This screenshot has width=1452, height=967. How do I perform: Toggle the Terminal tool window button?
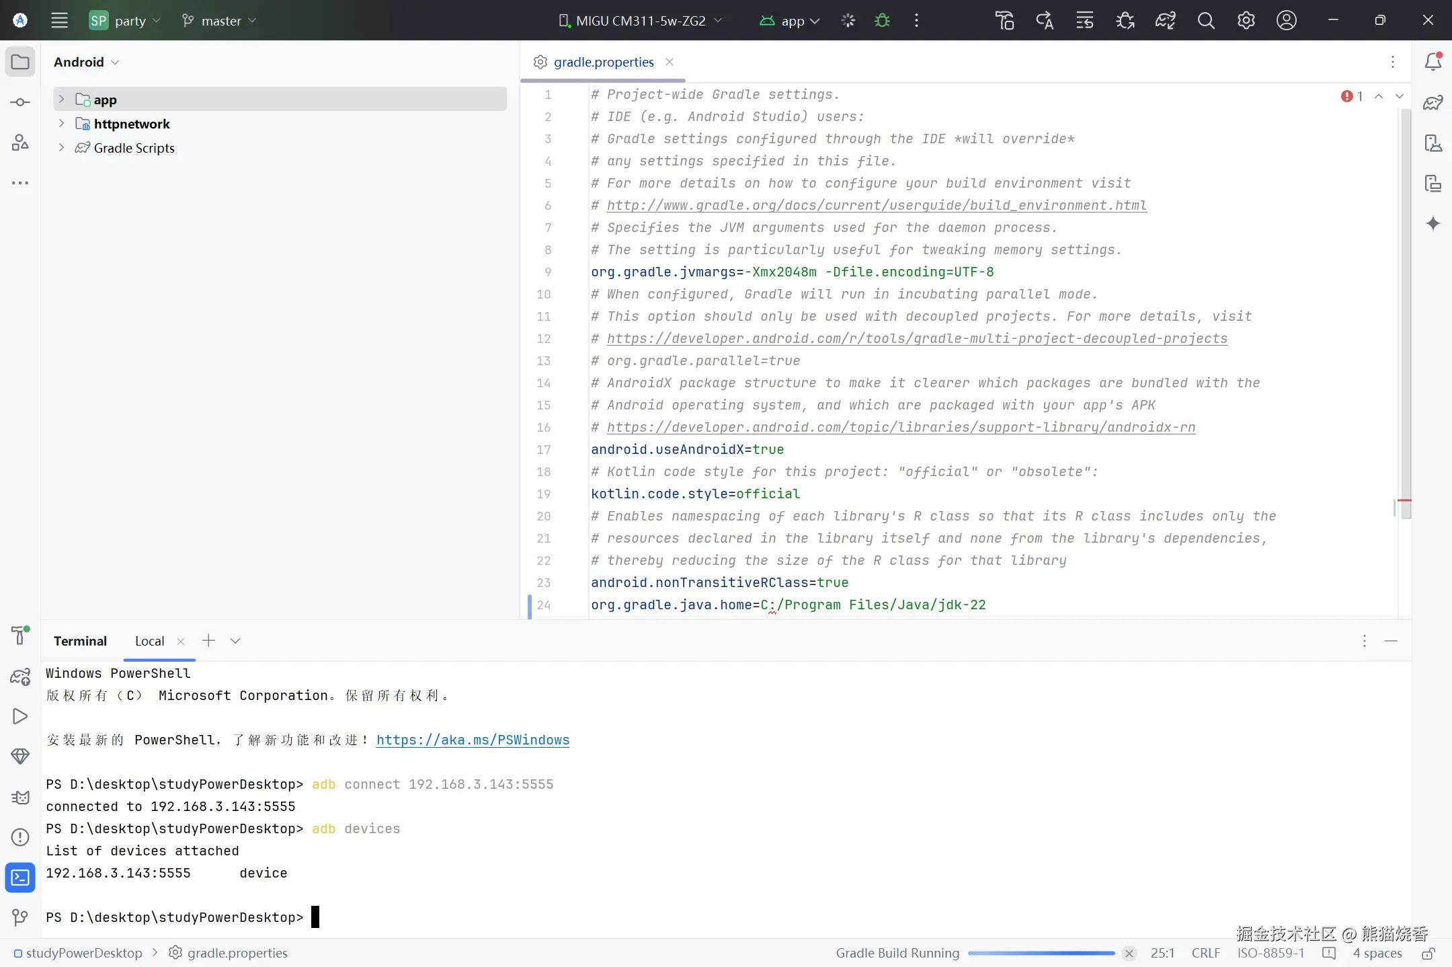pyautogui.click(x=20, y=878)
